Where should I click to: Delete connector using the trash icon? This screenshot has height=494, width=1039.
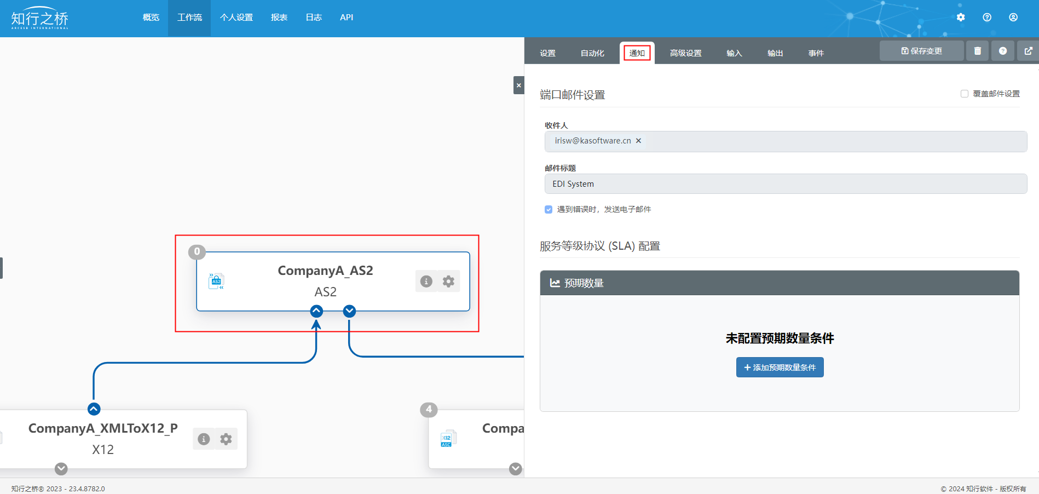click(x=977, y=51)
